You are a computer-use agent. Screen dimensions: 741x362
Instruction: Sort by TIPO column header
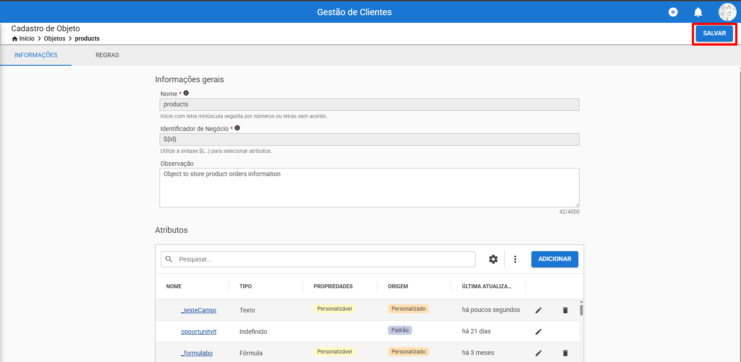[x=245, y=286]
